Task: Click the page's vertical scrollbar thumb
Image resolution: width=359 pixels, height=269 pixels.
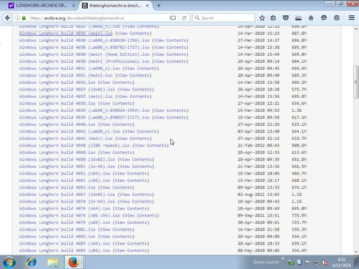Action: coord(356,82)
